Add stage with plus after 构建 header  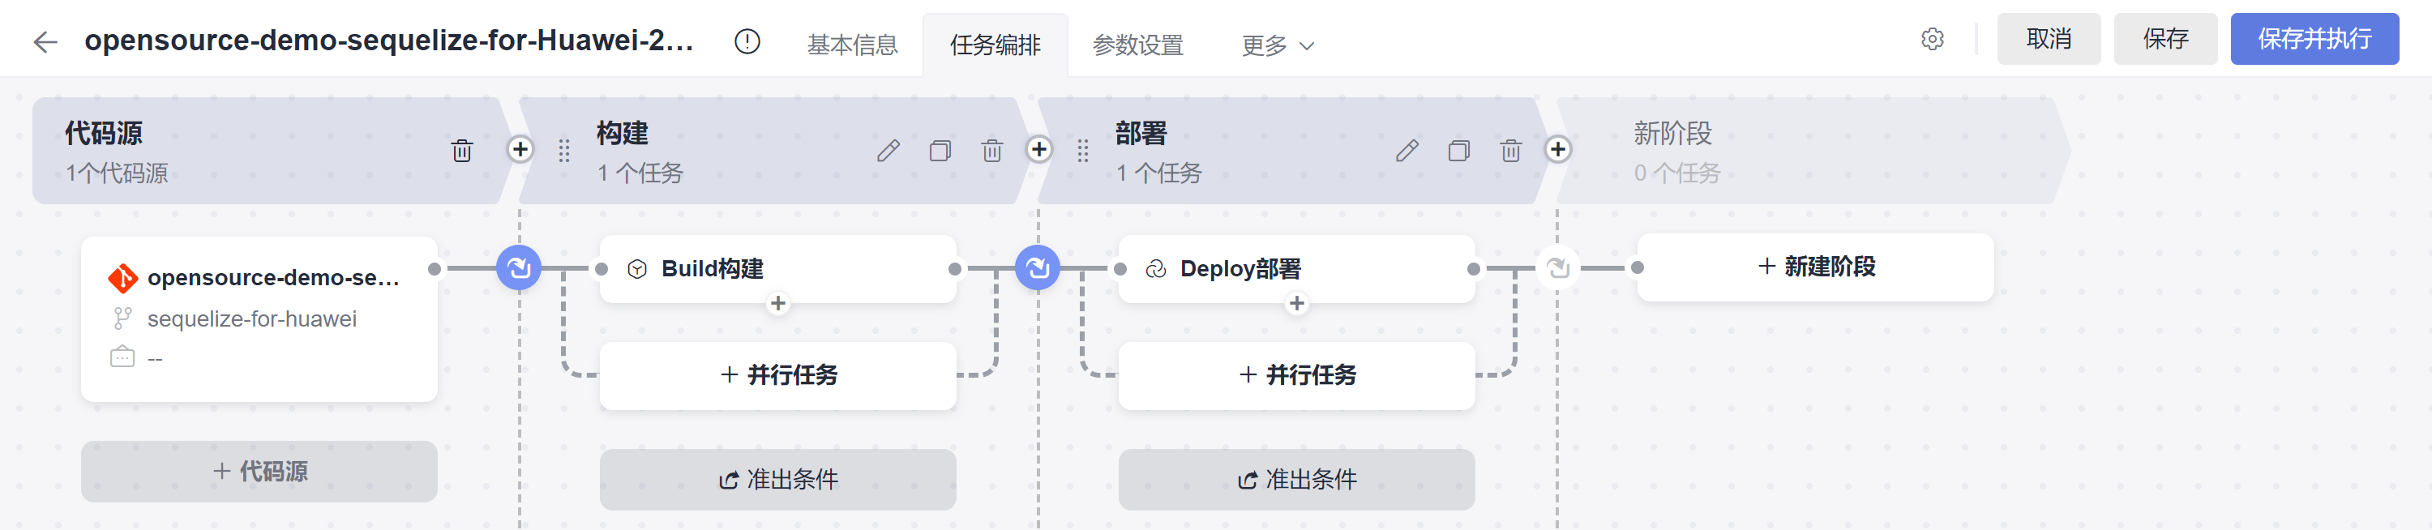(x=1039, y=149)
